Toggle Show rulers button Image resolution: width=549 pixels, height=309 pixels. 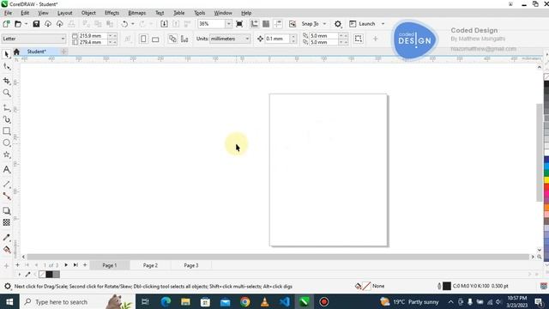pos(254,24)
